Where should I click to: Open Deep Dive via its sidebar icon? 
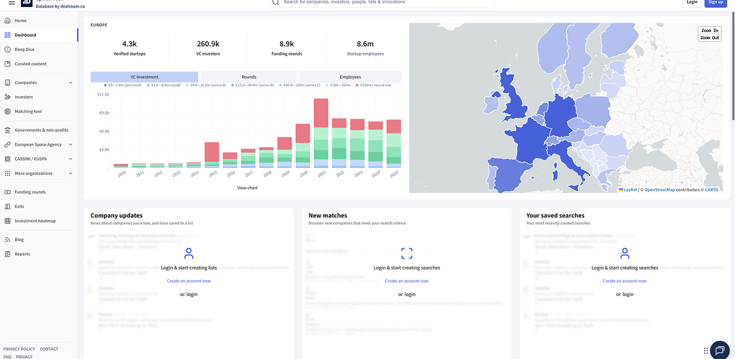8,50
